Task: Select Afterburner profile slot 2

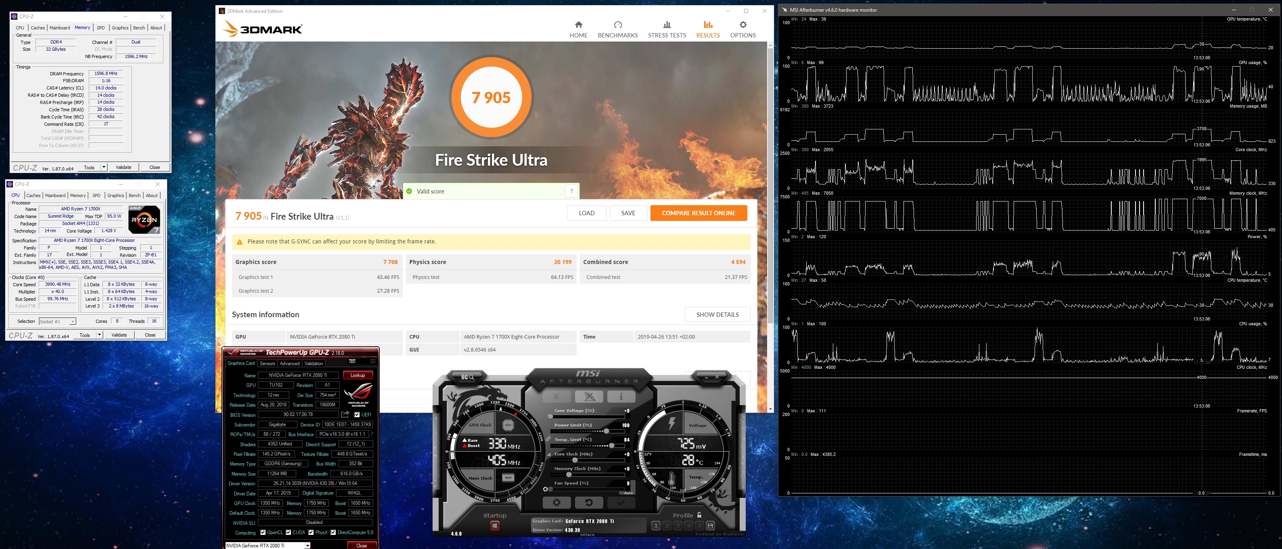Action: coord(667,526)
